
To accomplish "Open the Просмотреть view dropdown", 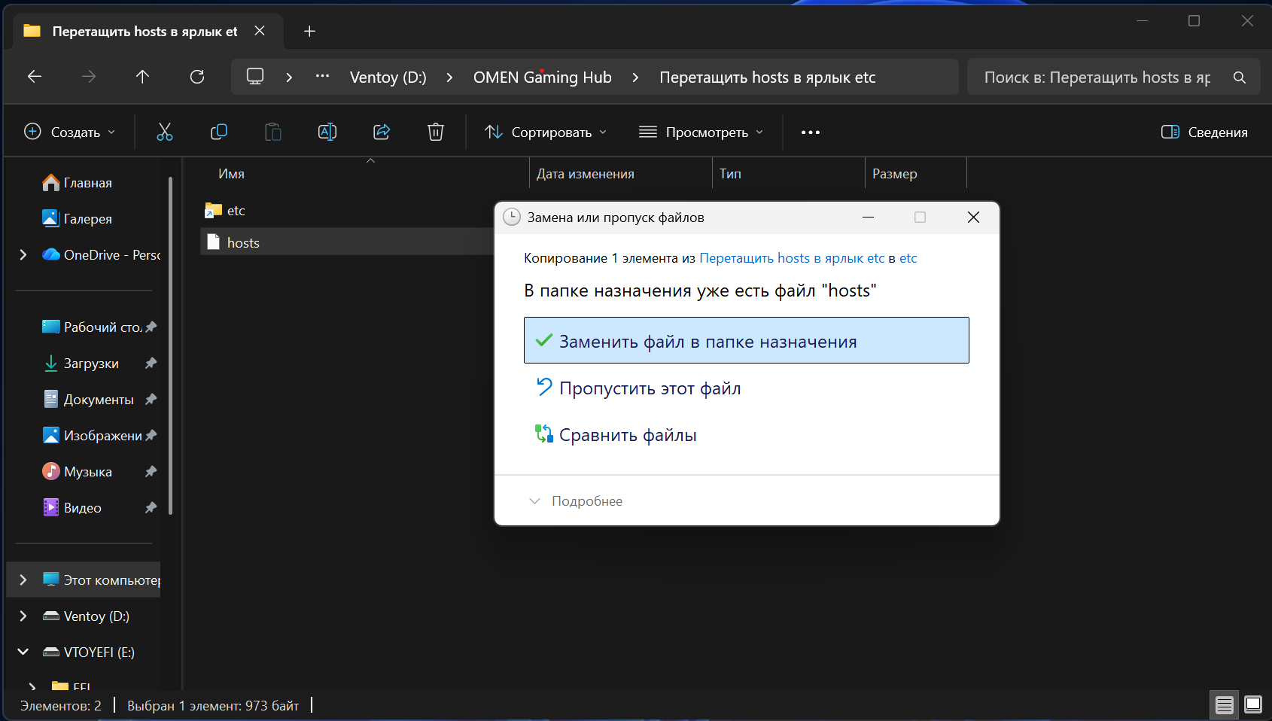I will pos(701,132).
